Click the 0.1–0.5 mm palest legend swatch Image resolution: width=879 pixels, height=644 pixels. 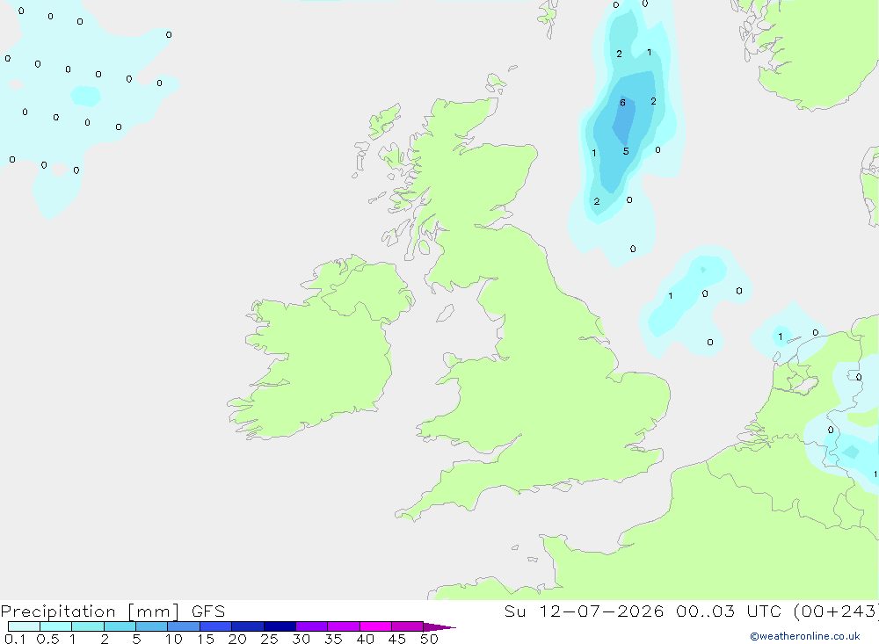(x=24, y=626)
